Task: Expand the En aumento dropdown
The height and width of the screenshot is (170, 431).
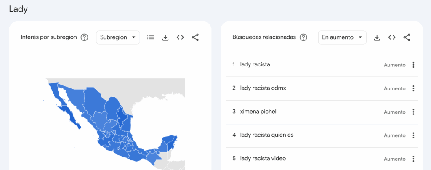Action: click(x=342, y=37)
